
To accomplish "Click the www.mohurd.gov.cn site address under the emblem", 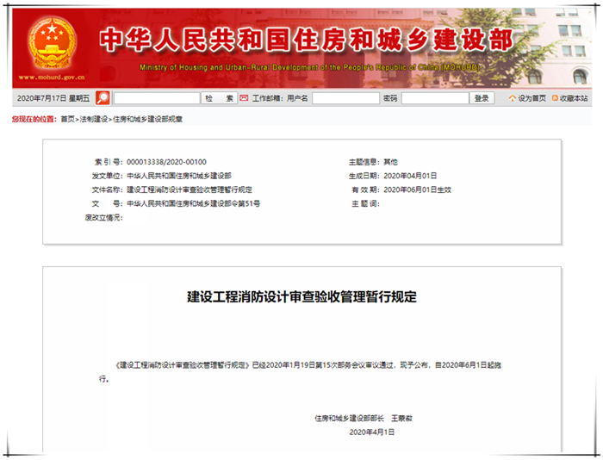I will (x=52, y=78).
